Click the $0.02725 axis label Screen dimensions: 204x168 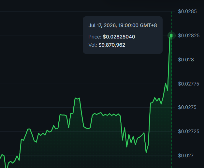(189, 131)
